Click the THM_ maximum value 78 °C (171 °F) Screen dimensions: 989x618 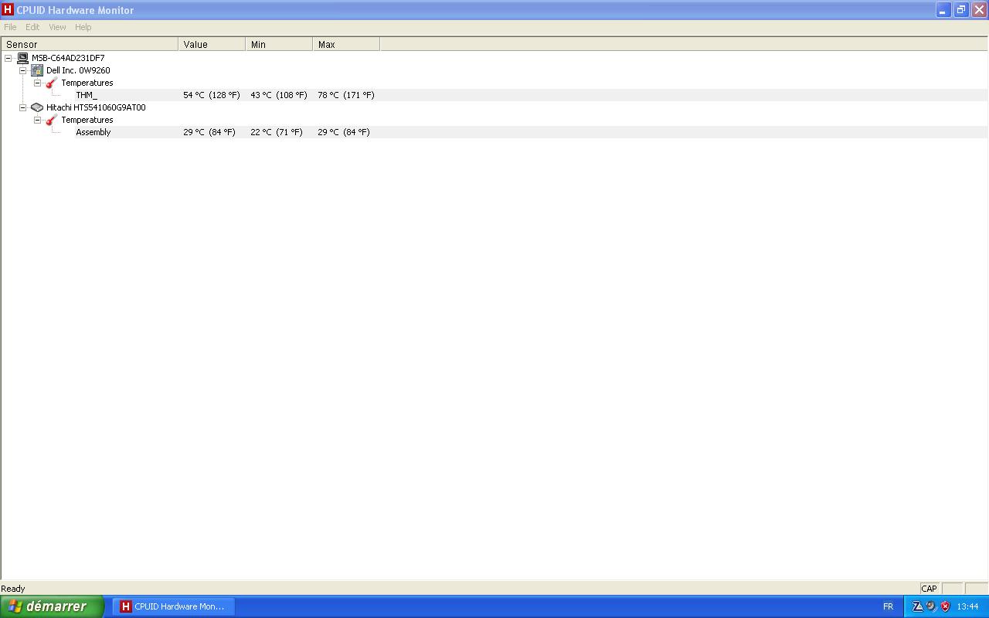click(346, 95)
